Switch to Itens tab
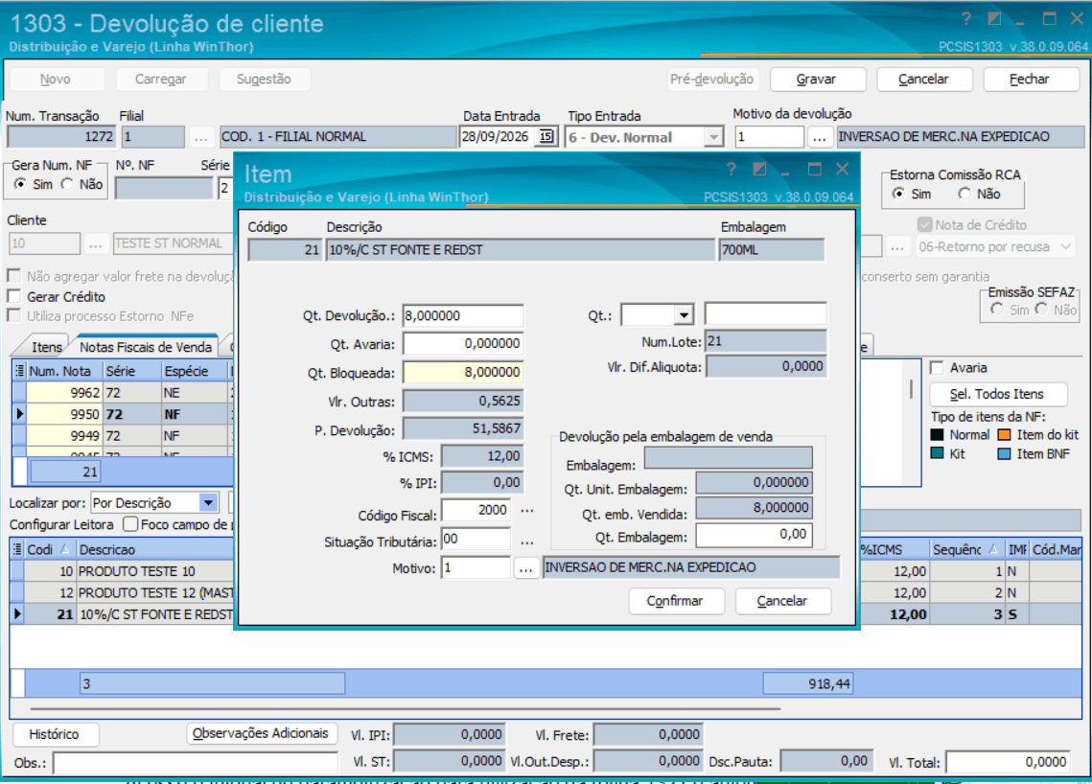The width and height of the screenshot is (1092, 784). [47, 347]
